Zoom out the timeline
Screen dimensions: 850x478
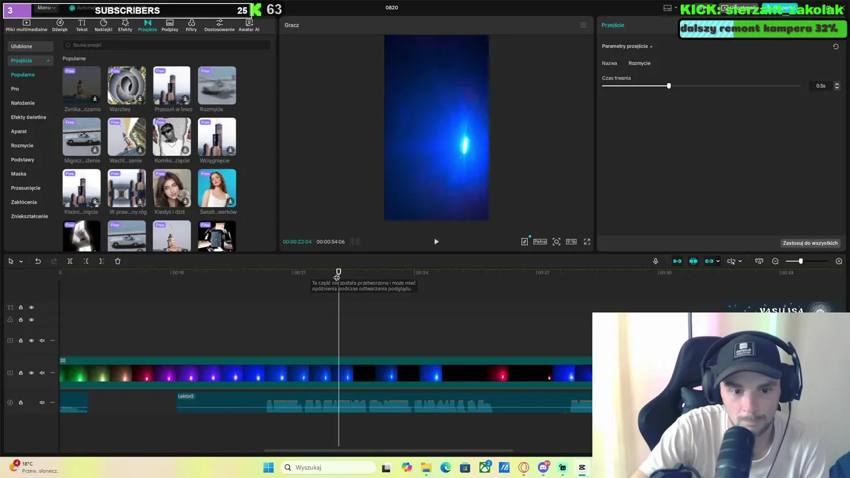pyautogui.click(x=775, y=261)
